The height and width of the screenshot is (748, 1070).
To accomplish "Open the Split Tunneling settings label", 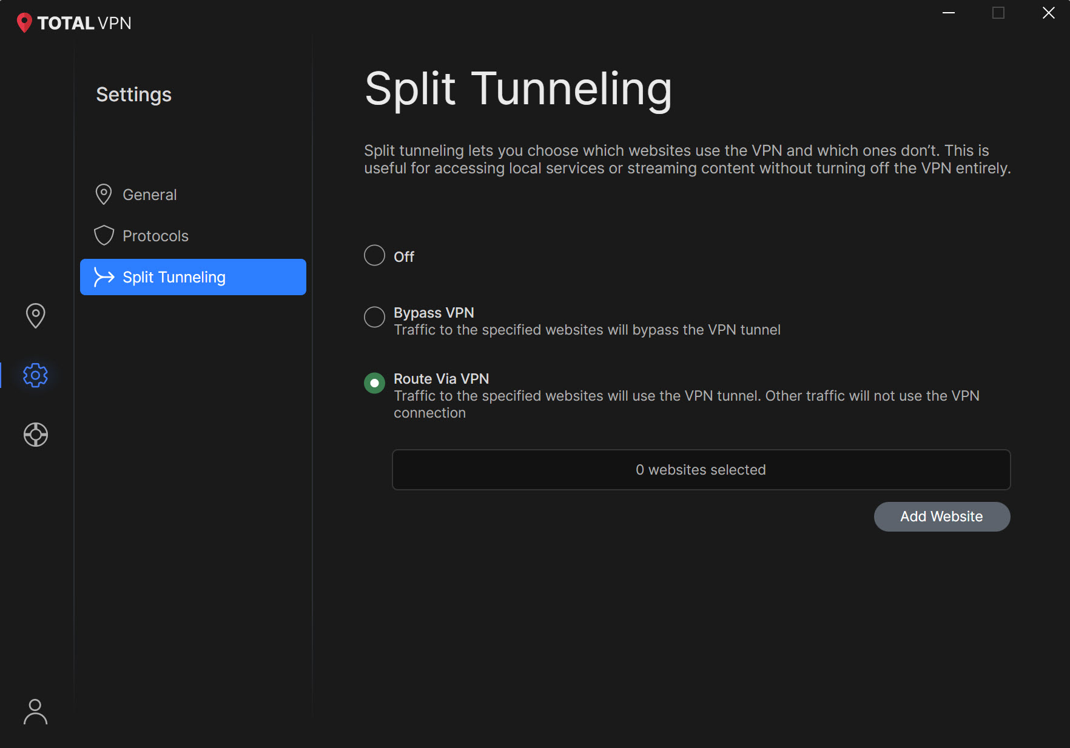I will click(x=174, y=277).
